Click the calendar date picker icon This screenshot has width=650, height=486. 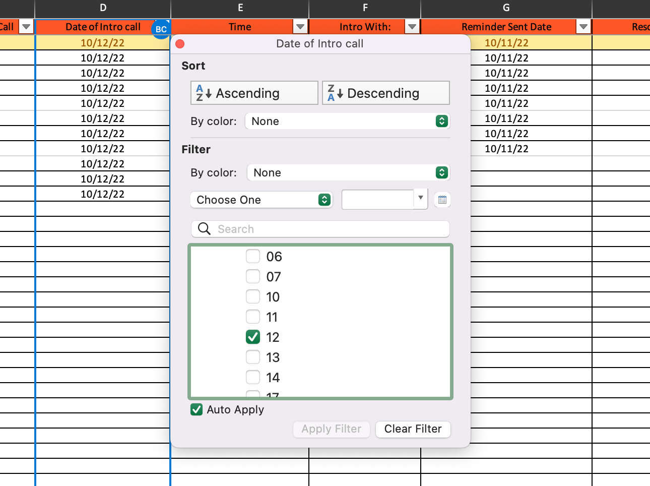pyautogui.click(x=442, y=200)
